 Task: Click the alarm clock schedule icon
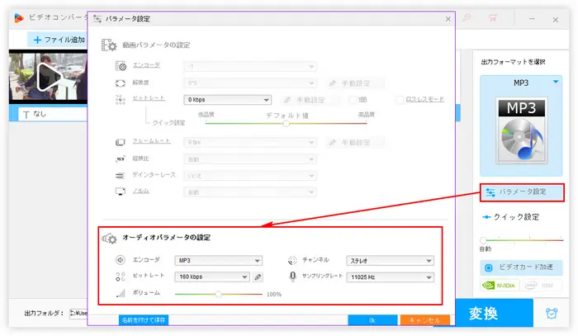(551, 314)
